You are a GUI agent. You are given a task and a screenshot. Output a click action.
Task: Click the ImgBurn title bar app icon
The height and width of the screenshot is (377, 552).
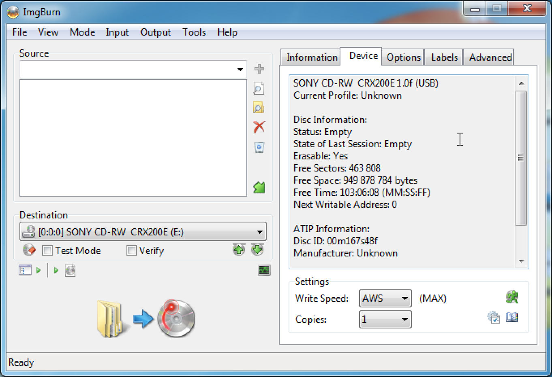(x=13, y=12)
